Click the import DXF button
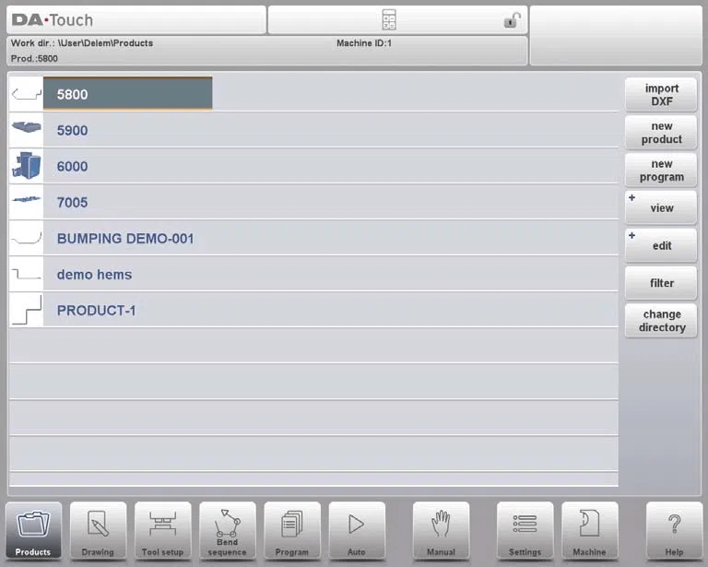 coord(661,95)
